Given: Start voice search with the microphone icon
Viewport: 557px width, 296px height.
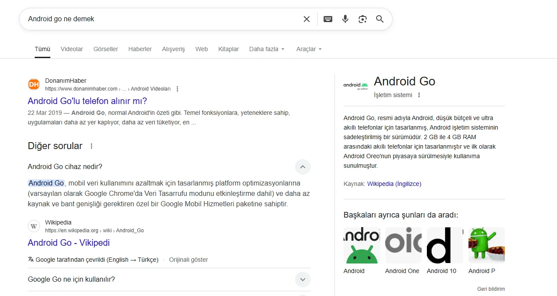Looking at the screenshot, I should (x=345, y=19).
